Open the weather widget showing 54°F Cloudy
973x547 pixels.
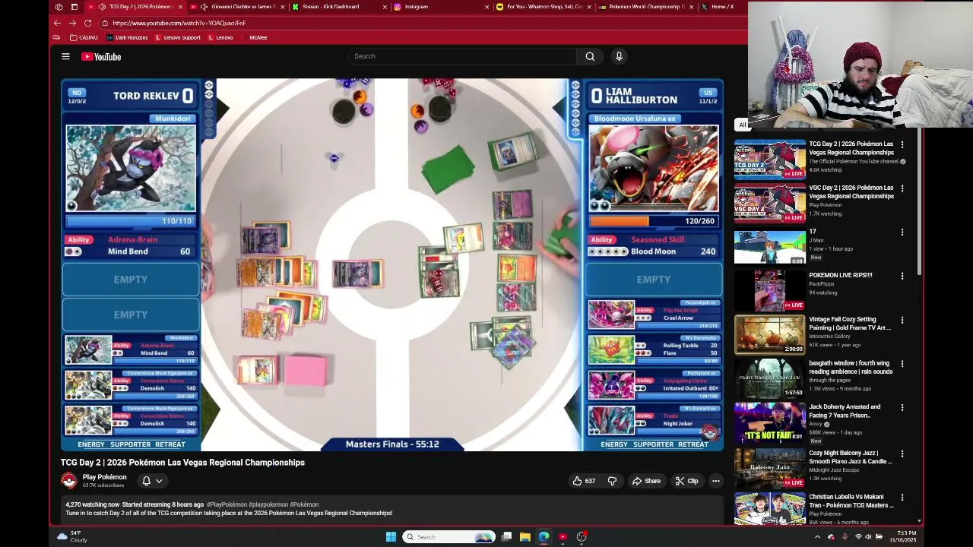click(72, 536)
